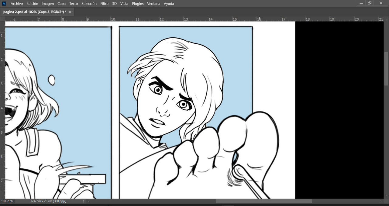
Task: Open the Ventana menu
Action: pos(153,4)
